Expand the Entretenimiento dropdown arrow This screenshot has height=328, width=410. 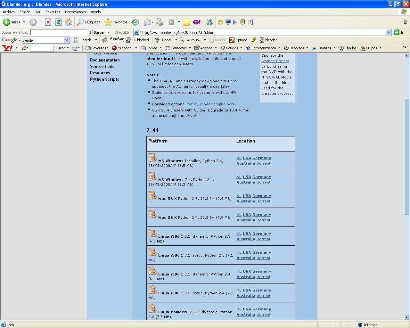(279, 48)
